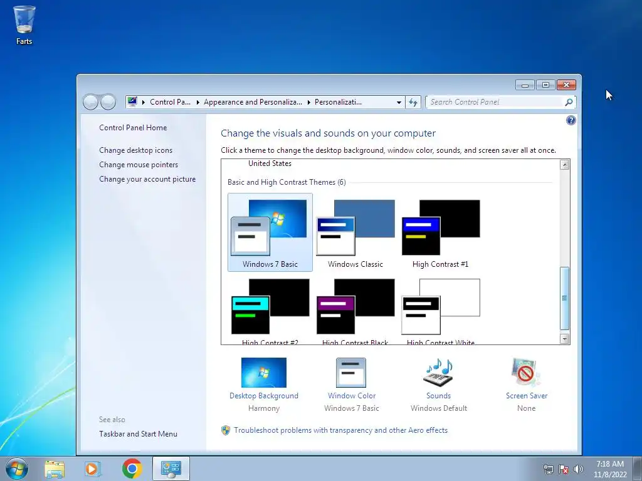Click the United States theme label

pos(270,163)
